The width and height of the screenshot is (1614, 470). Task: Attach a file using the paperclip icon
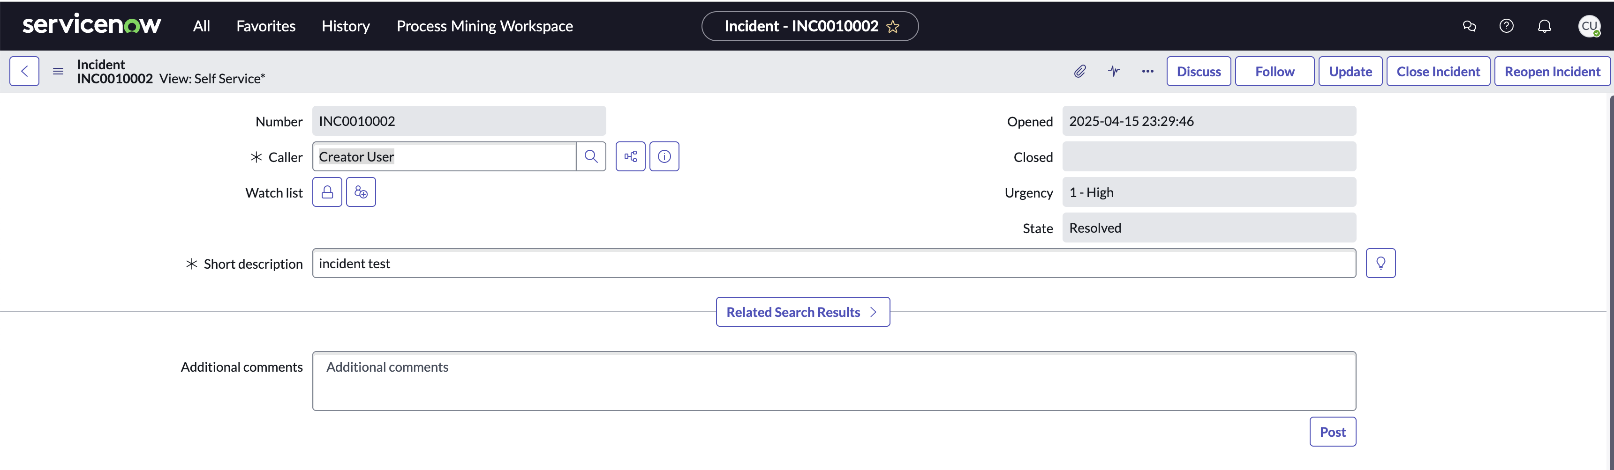click(x=1079, y=71)
